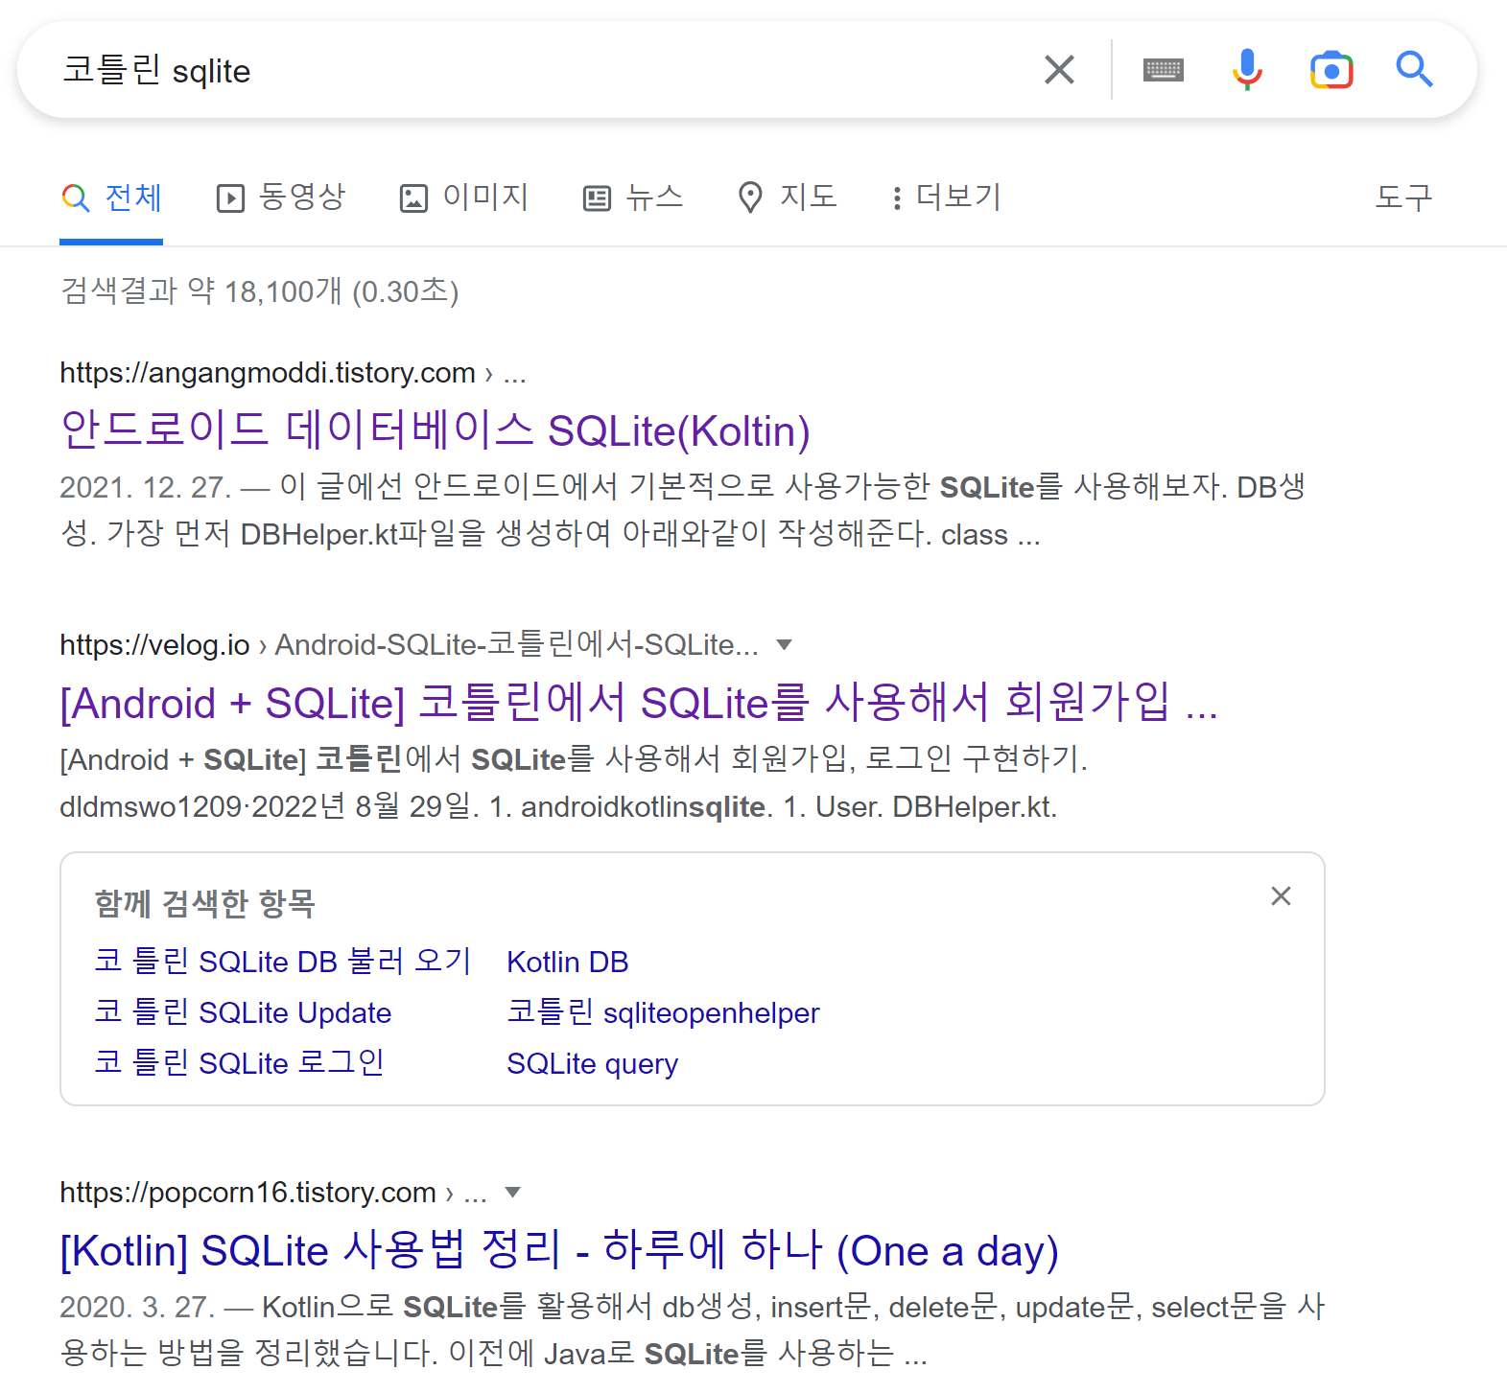Switch to the 지도 tab
Screen dimensions: 1507x1393
coord(788,197)
